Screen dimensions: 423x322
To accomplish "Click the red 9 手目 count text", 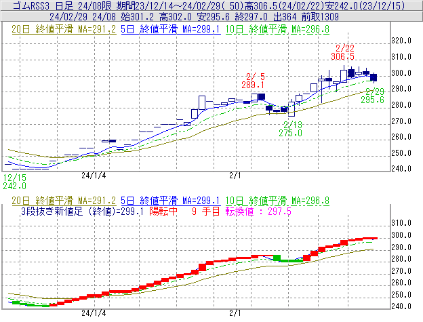I will pyautogui.click(x=206, y=211).
